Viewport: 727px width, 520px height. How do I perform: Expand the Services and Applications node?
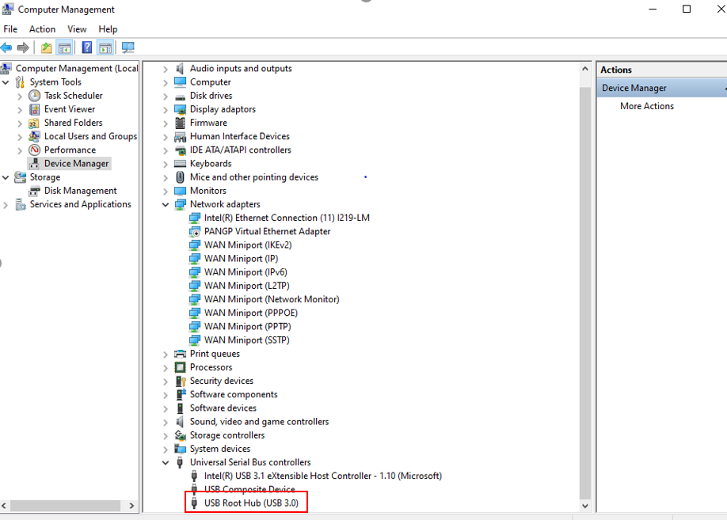tap(6, 205)
